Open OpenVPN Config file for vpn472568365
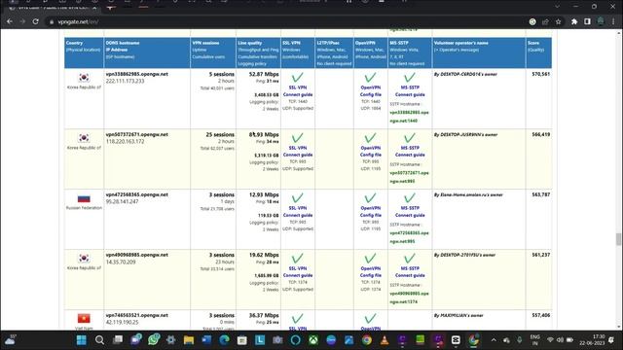The width and height of the screenshot is (623, 350). pyautogui.click(x=370, y=212)
